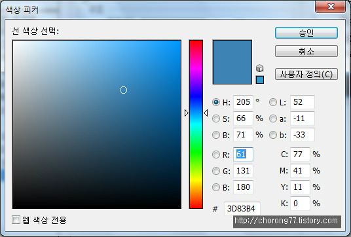Screen dimensions: 351x237
Task: Click the 색상 피커 title text
Action: (x=22, y=10)
